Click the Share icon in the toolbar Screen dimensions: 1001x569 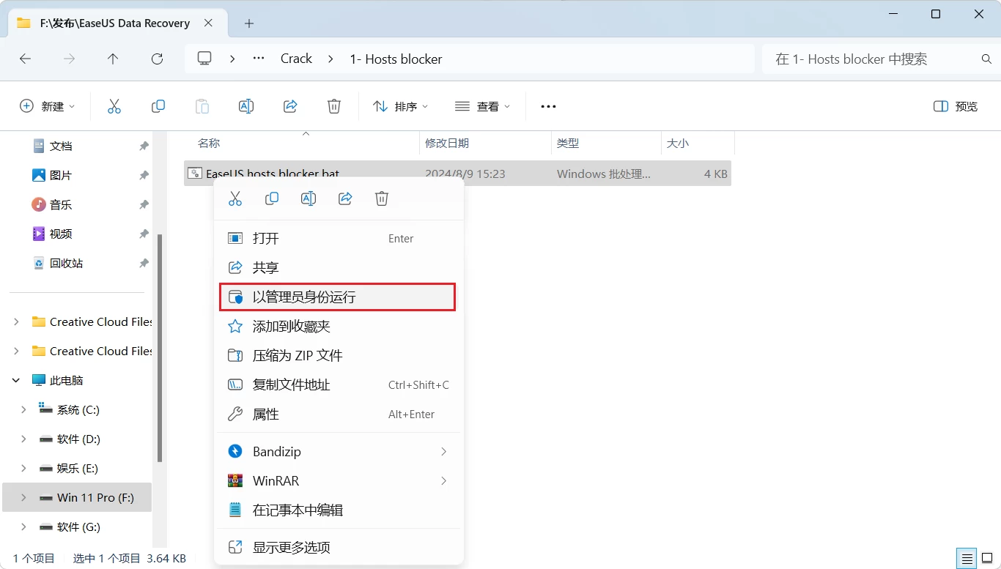(290, 106)
